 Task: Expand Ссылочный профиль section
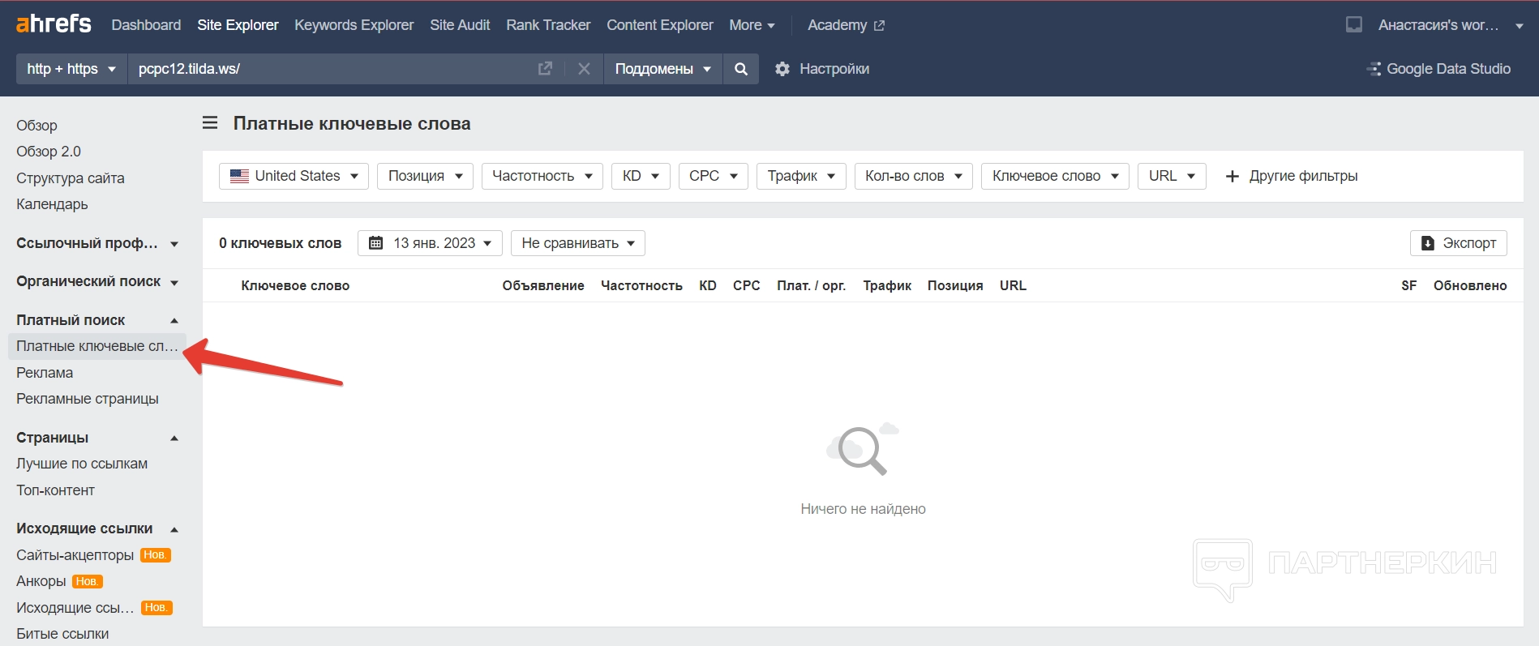tap(97, 243)
